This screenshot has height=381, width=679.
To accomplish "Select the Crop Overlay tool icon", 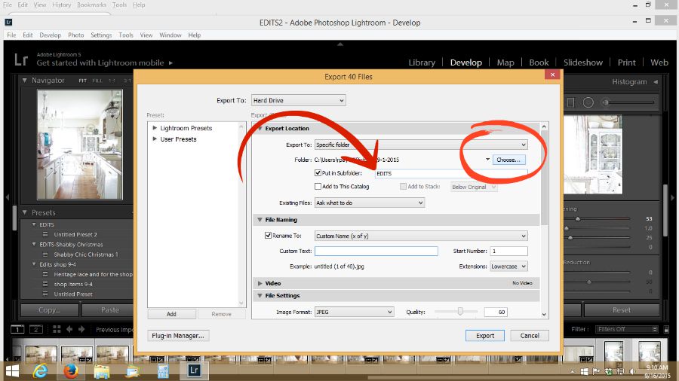I will [x=571, y=102].
